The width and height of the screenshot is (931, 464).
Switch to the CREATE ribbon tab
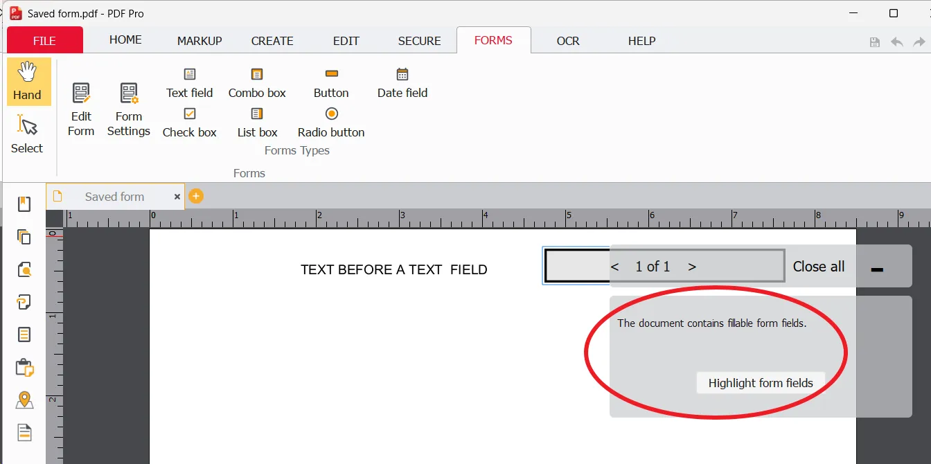(x=272, y=41)
